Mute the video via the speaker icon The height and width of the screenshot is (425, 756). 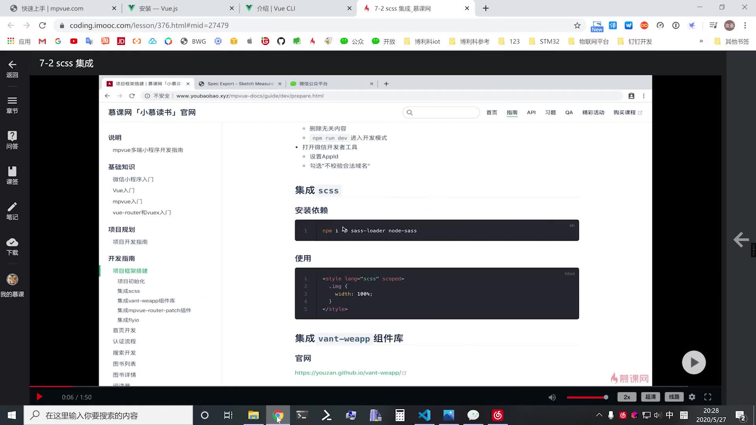[552, 397]
